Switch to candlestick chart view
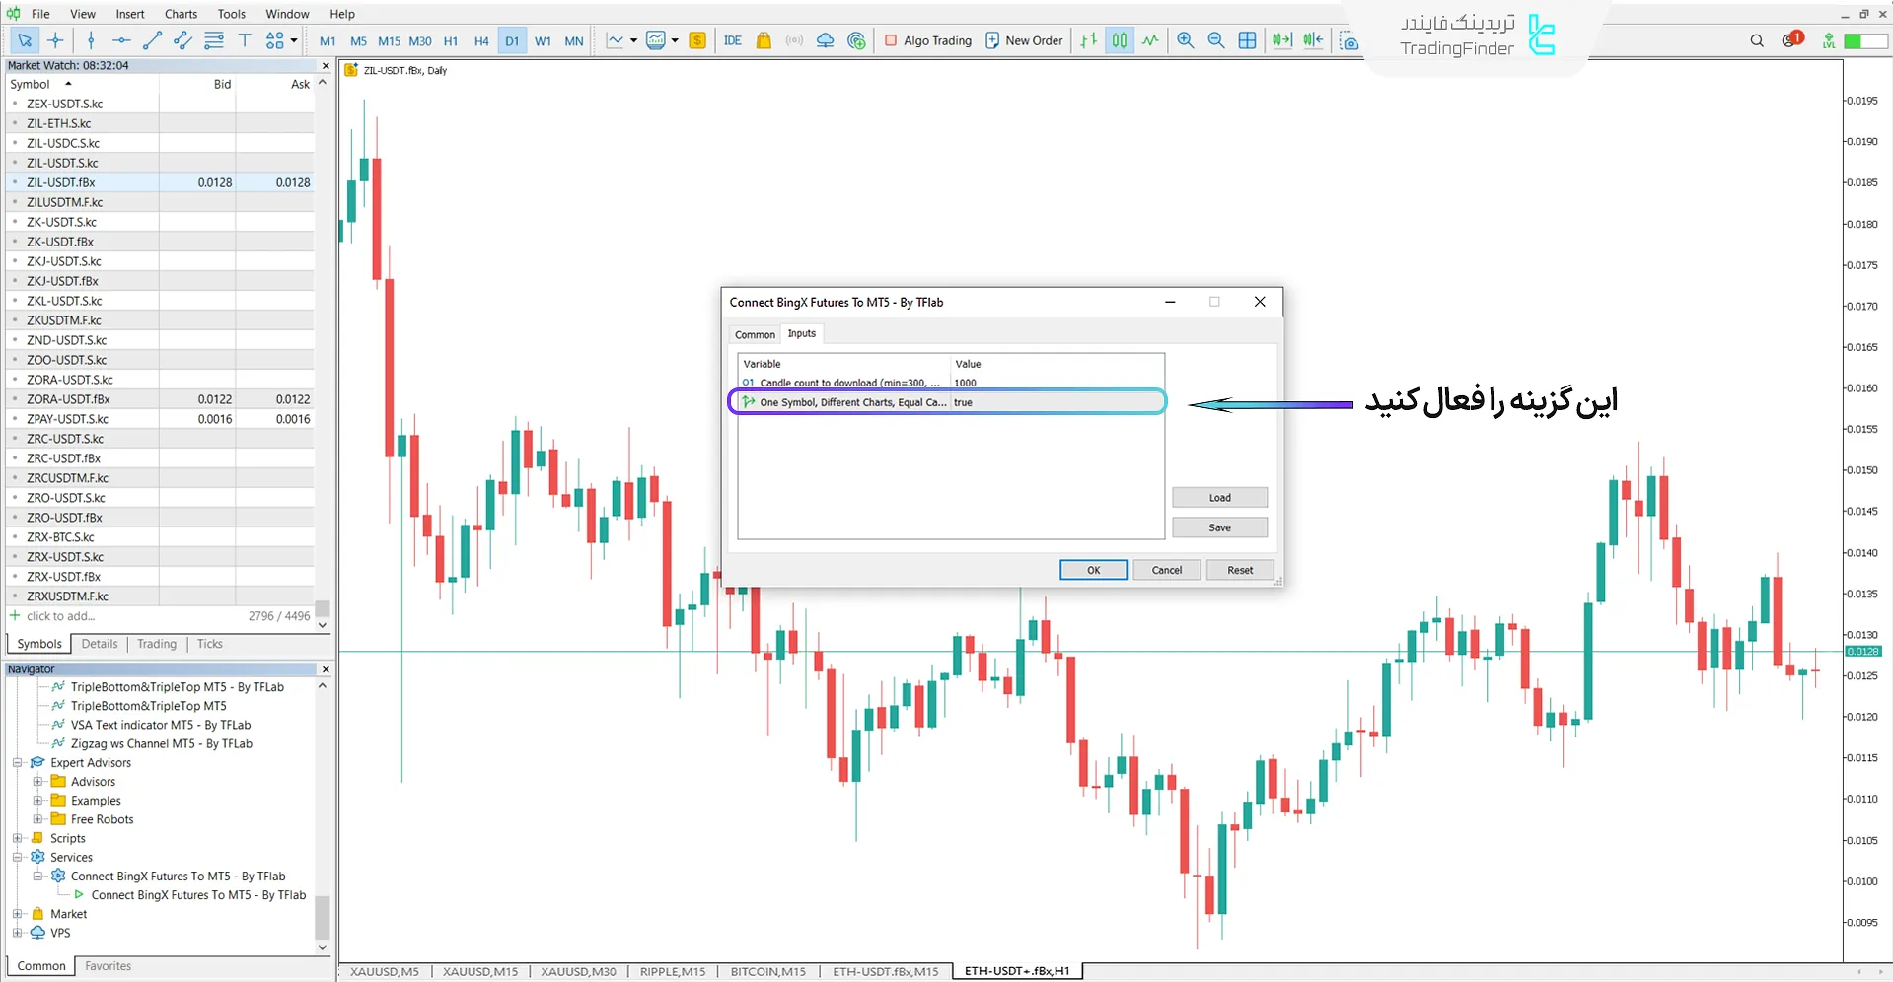 pyautogui.click(x=1120, y=40)
